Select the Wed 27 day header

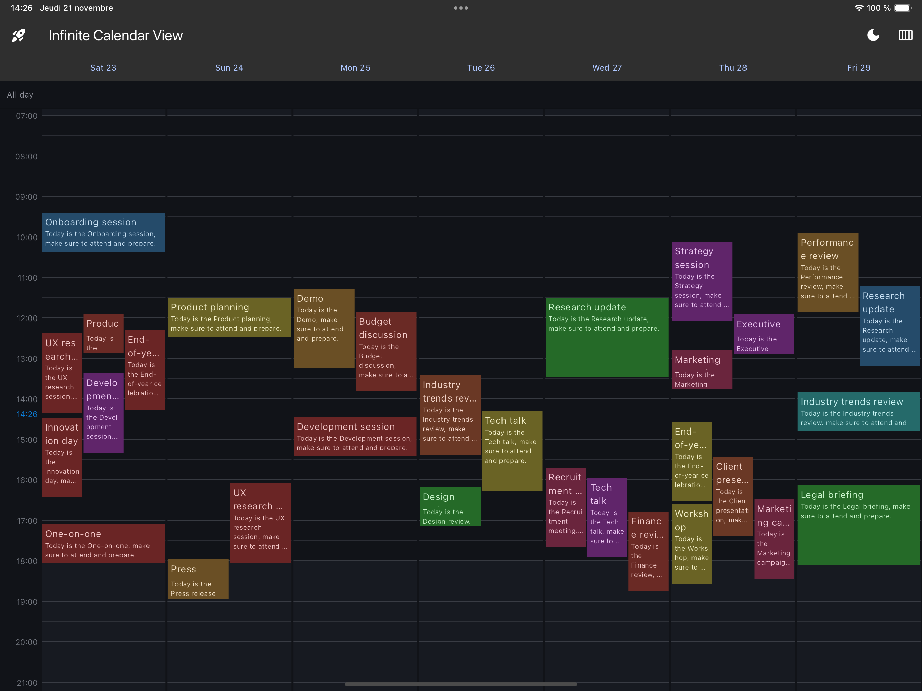(607, 67)
